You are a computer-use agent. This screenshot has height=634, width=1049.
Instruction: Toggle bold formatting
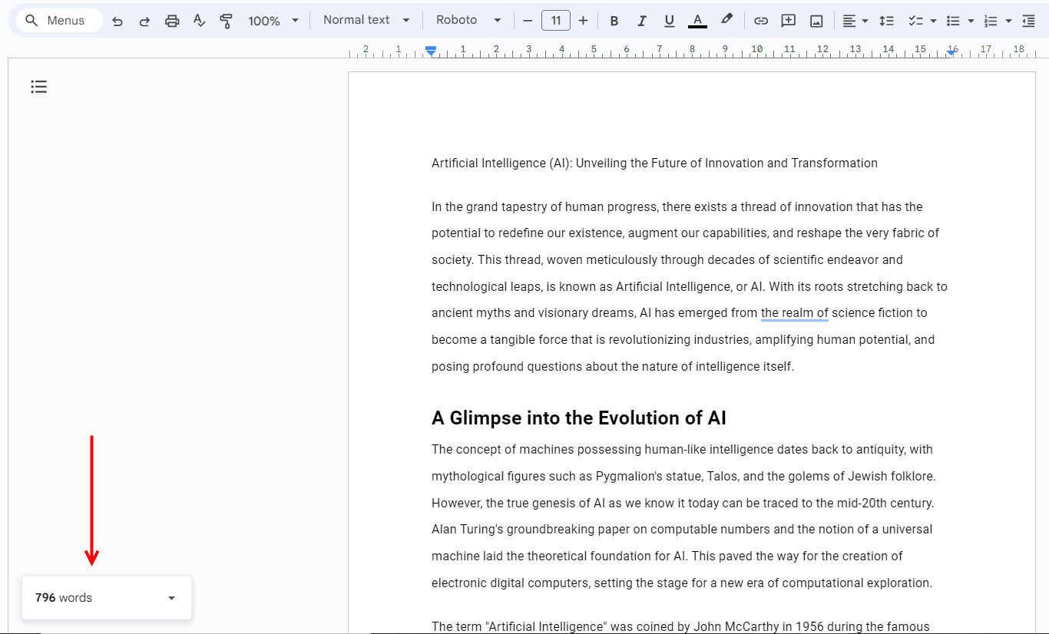[x=614, y=21]
